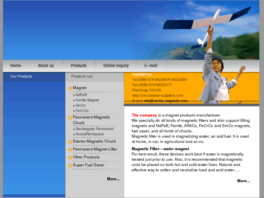Screen dimensions: 264x198
Task: Open the E-mail navigation tab
Action: click(151, 65)
